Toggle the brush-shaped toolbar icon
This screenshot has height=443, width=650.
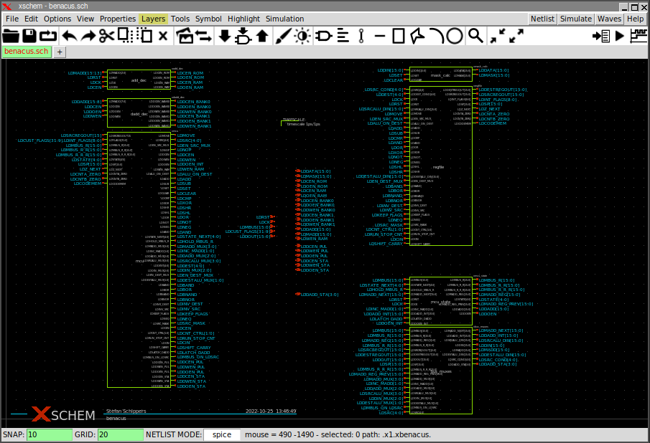coord(283,35)
